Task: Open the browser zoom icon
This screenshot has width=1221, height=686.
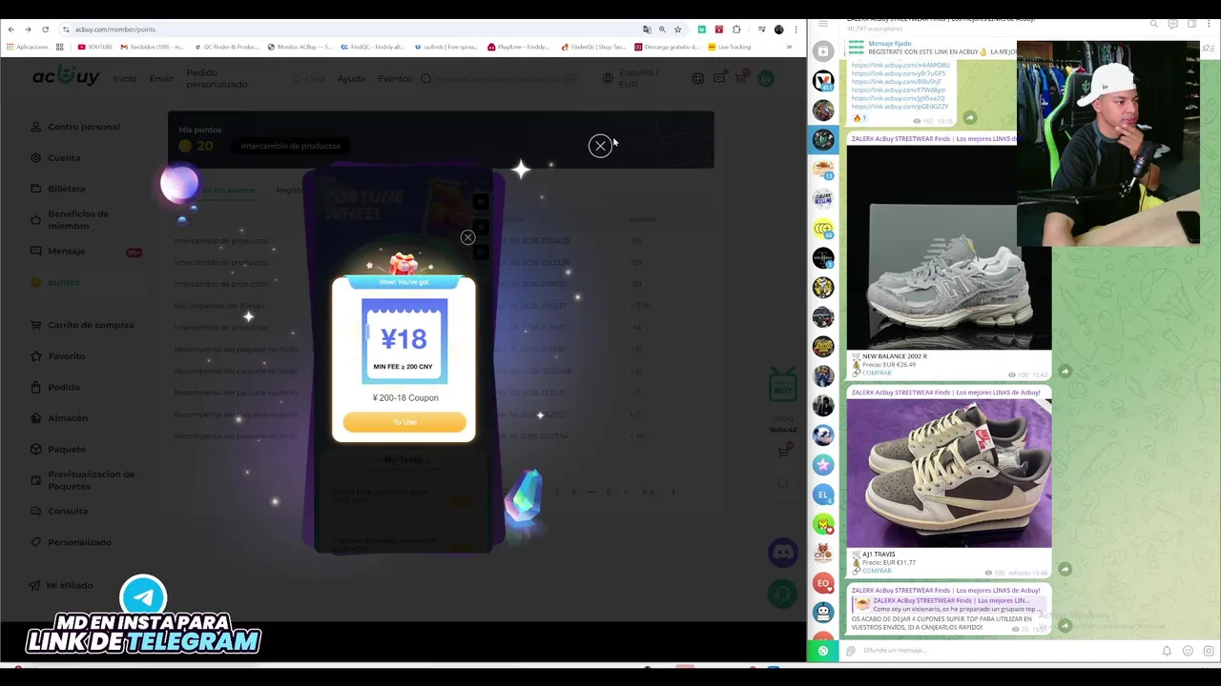Action: pos(662,30)
